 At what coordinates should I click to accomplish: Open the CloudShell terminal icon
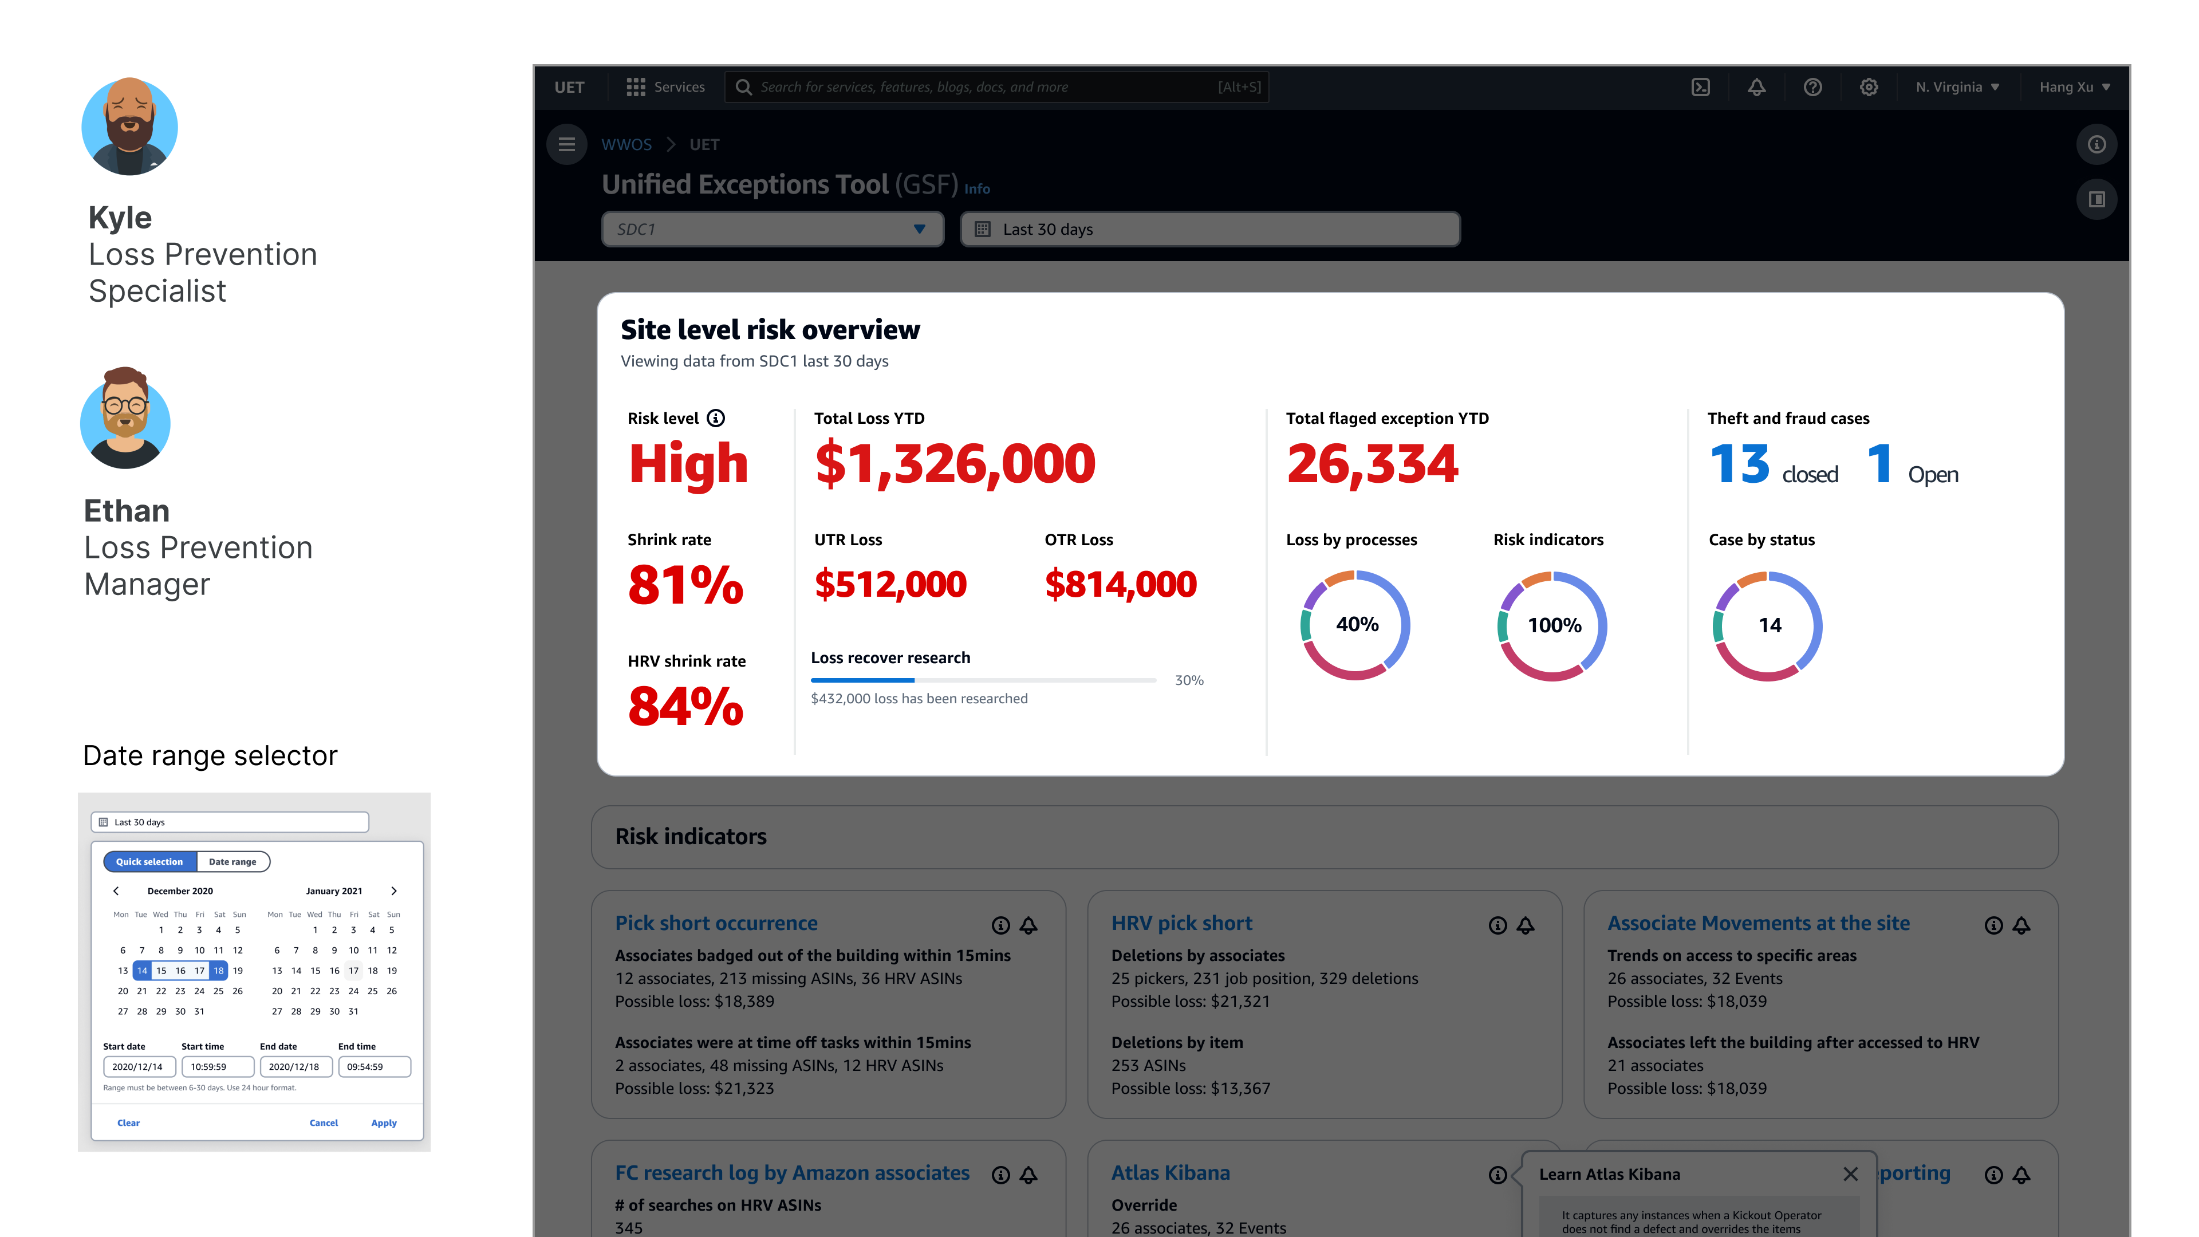(1700, 87)
